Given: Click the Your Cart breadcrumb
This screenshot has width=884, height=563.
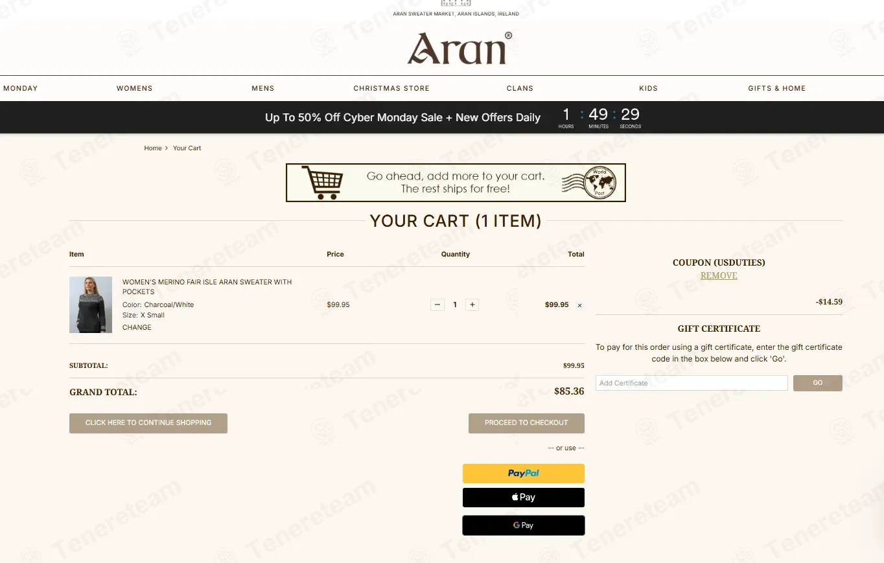Looking at the screenshot, I should (x=187, y=148).
